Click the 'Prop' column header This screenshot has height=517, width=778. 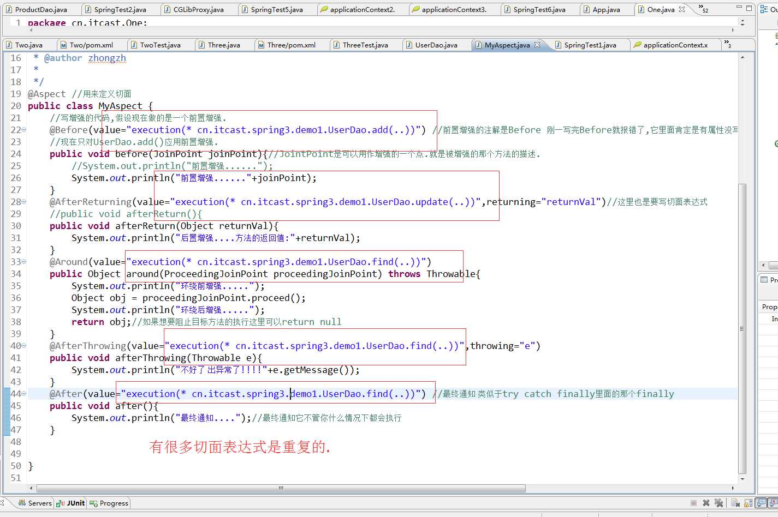769,307
